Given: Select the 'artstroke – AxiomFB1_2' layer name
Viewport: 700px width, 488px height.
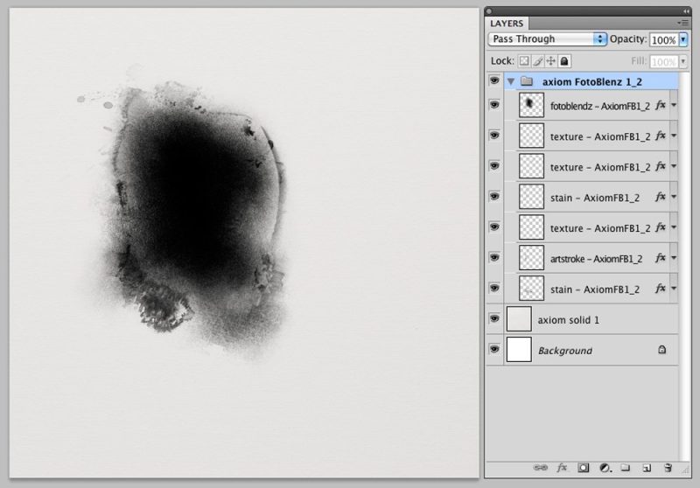Looking at the screenshot, I should coord(596,259).
